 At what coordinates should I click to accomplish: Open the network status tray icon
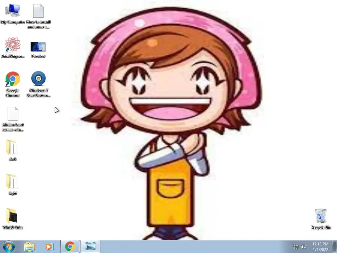(x=296, y=247)
